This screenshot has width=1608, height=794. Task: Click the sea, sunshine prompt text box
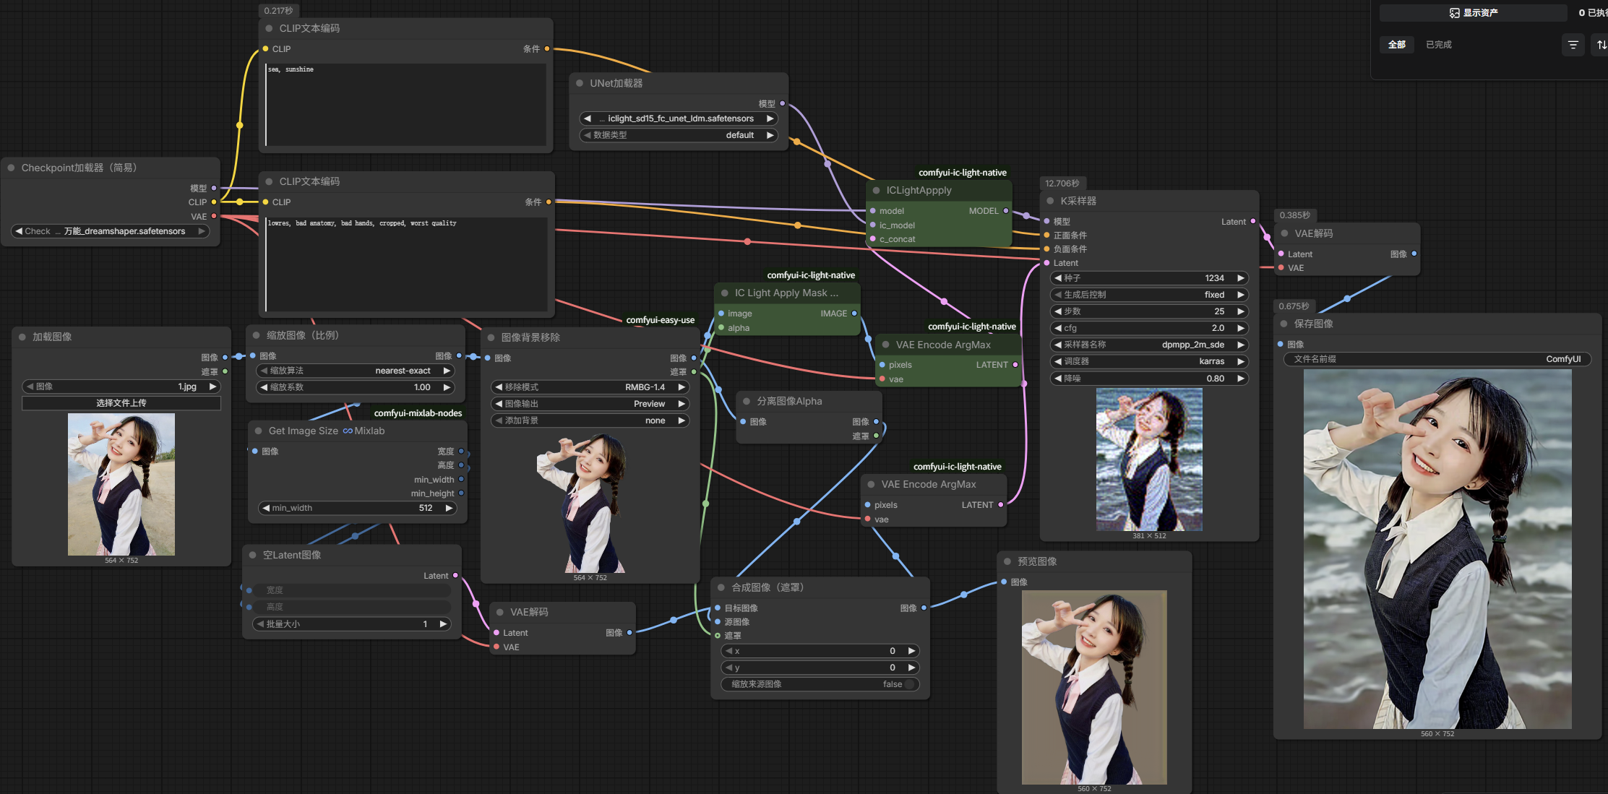pos(405,105)
